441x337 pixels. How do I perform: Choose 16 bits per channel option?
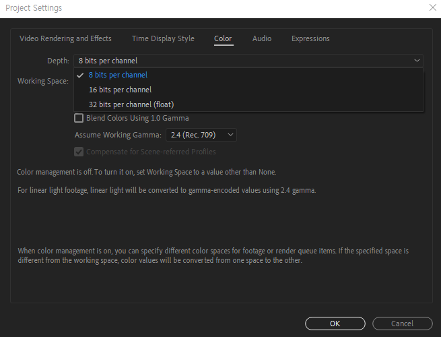(248, 90)
